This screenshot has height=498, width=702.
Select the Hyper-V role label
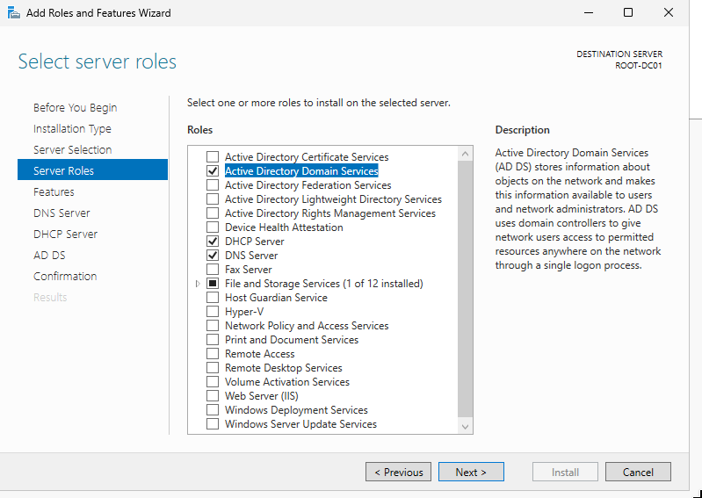pyautogui.click(x=244, y=312)
